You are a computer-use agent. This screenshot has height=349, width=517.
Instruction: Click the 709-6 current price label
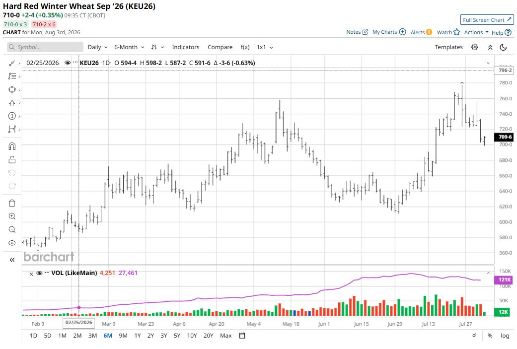[504, 137]
